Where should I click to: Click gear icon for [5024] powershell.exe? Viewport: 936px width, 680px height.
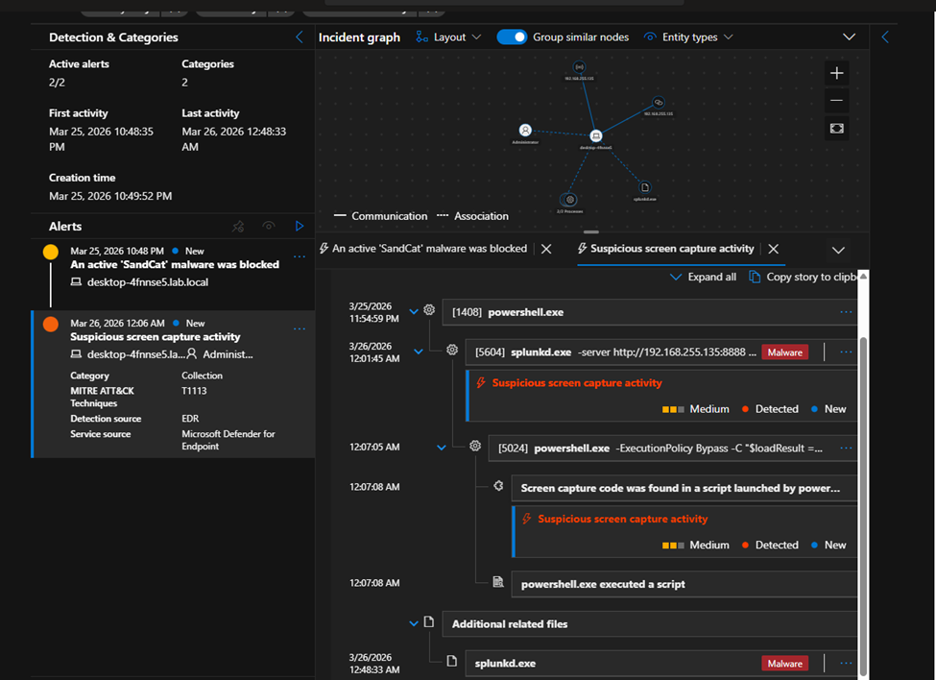pos(475,446)
